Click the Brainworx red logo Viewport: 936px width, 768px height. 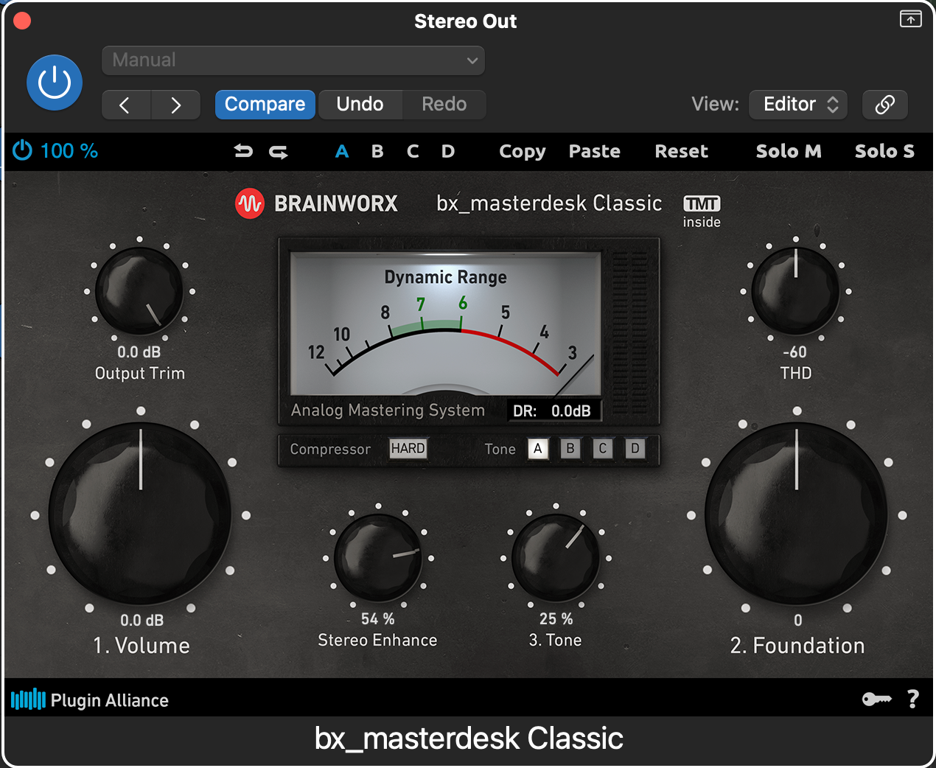point(250,203)
